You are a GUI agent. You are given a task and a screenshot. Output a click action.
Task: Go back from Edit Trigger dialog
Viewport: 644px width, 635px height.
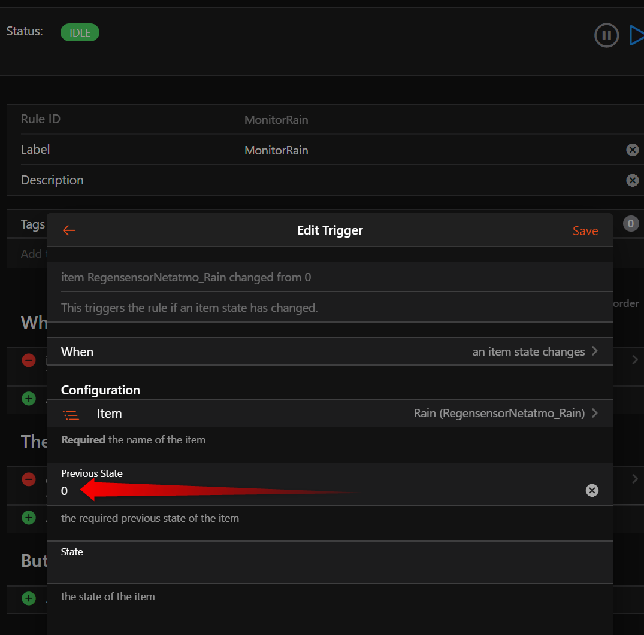(69, 230)
